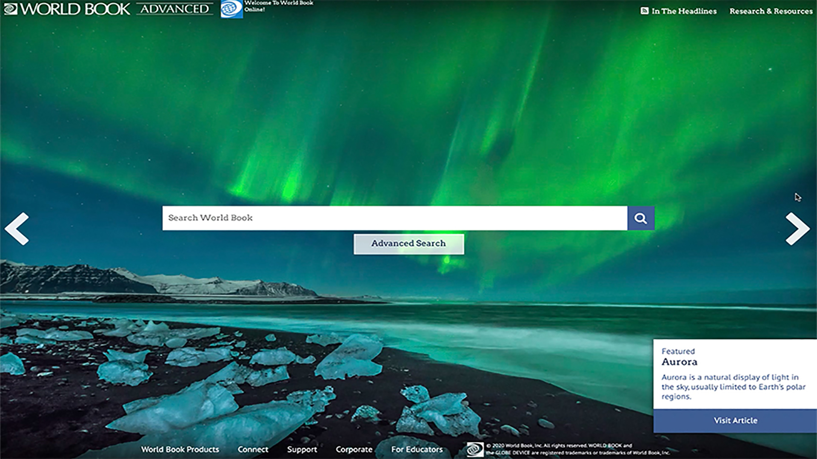This screenshot has width=817, height=459.
Task: Click the Aurora title in the Featured card
Action: (679, 362)
